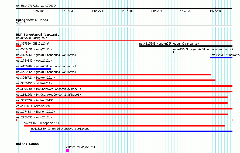This screenshot has width=240, height=153.
Task: Open nsv4115288 (gnomADStructuralVariants) label
Action: click(x=169, y=44)
